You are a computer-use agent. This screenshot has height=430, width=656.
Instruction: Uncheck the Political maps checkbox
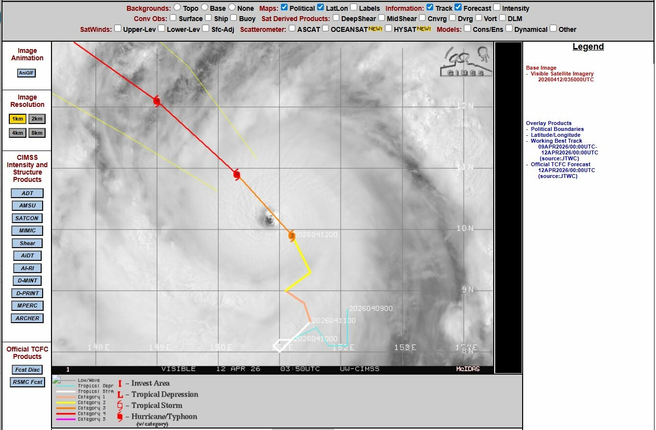(x=284, y=8)
